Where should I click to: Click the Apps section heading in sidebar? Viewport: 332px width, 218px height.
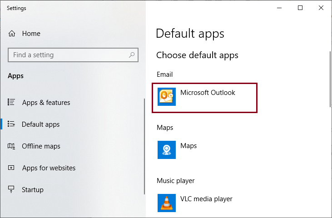(15, 76)
